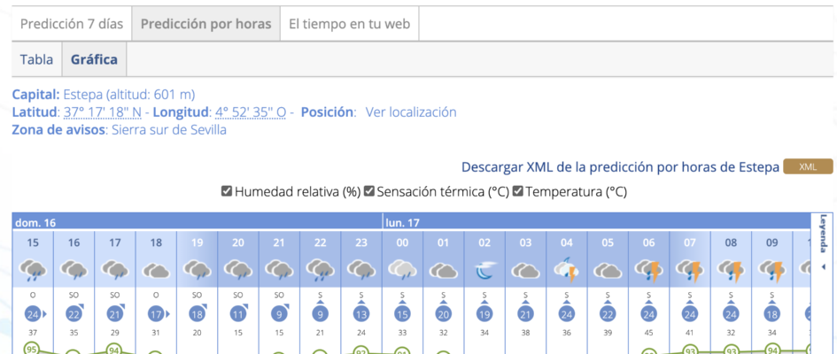Open the Ver localización link
Screen dimensions: 837x354
coord(411,112)
